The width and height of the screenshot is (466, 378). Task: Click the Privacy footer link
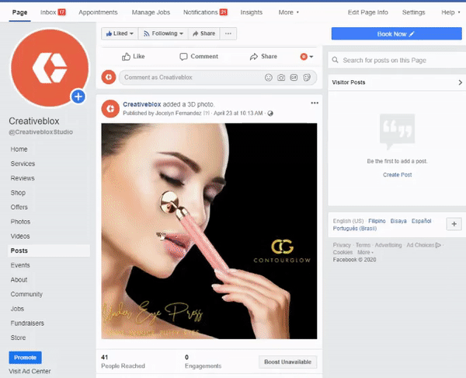342,245
